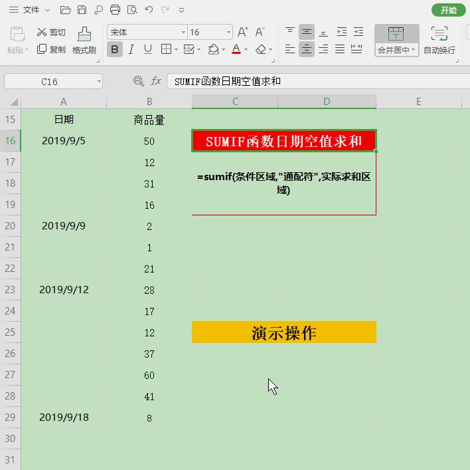
Task: Click the fill color bucket icon
Action: [x=213, y=49]
